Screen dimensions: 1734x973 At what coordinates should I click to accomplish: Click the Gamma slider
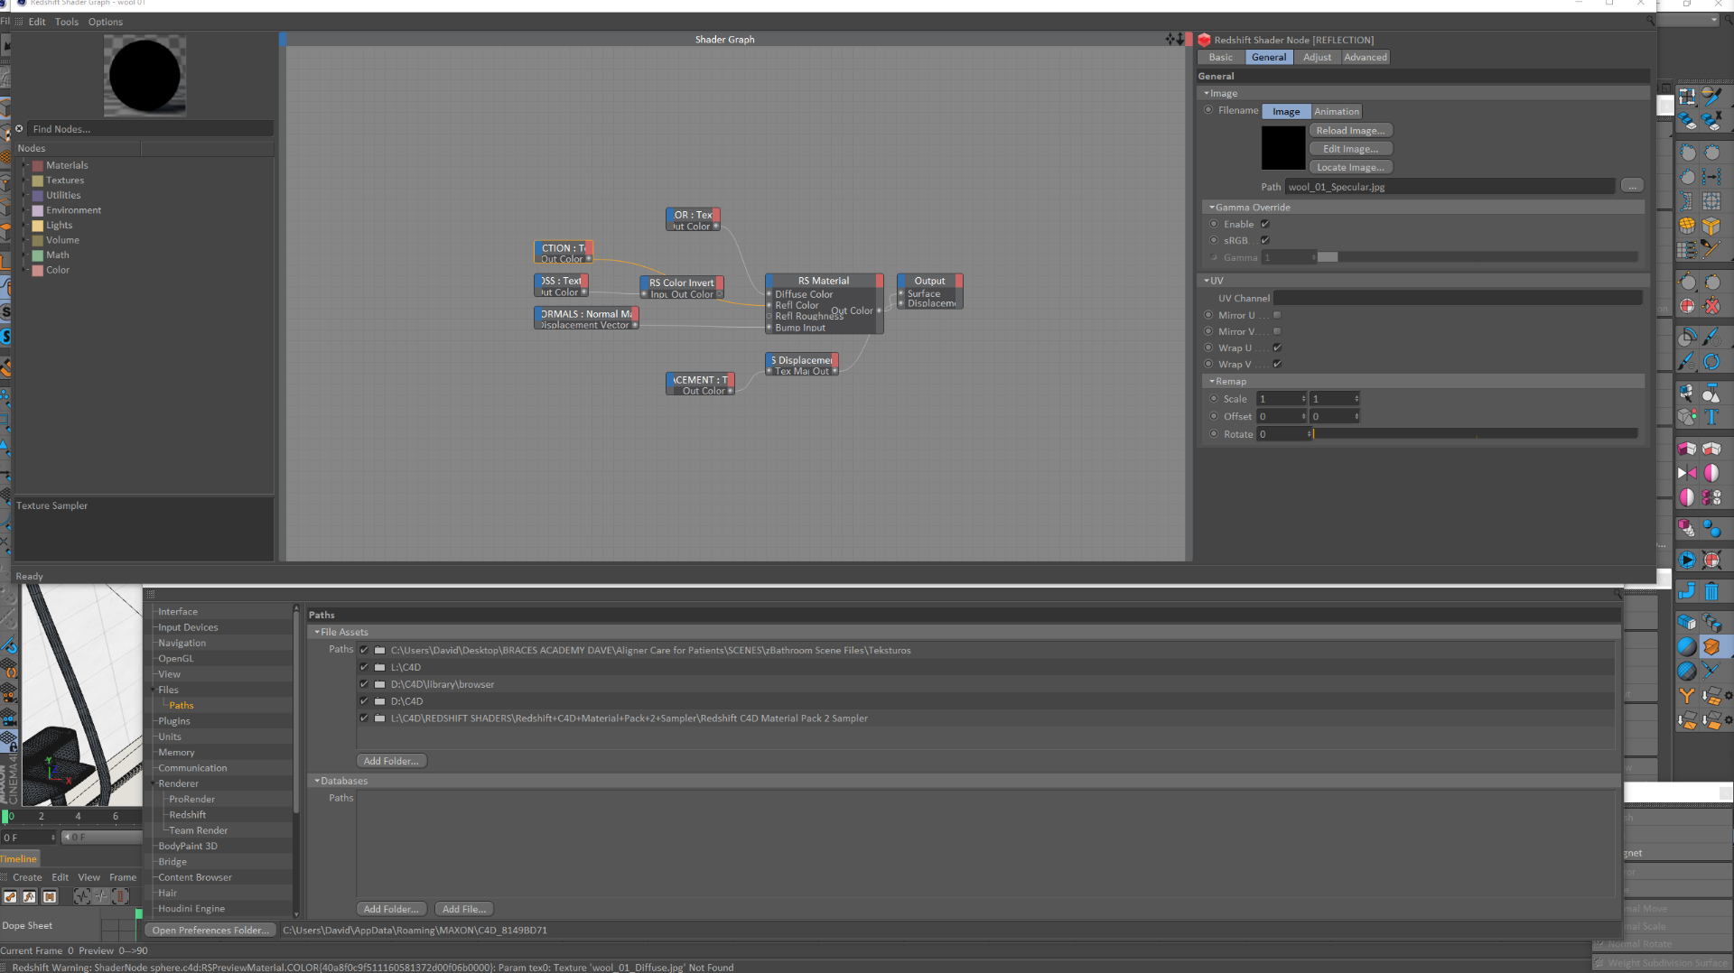coord(1476,257)
